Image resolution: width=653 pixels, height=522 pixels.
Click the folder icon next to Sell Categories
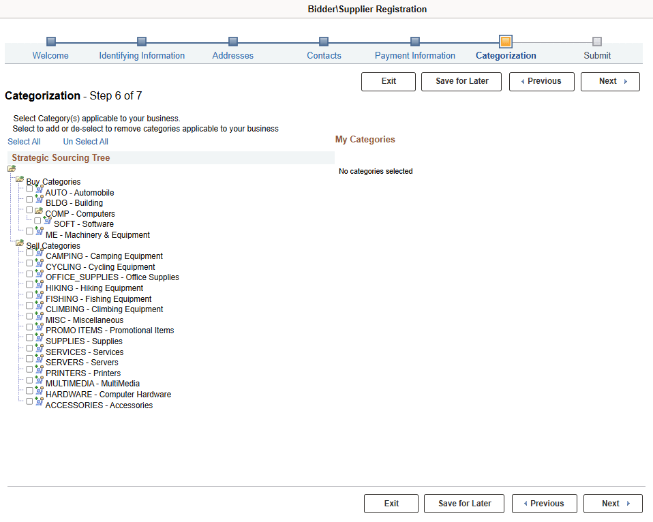[19, 243]
